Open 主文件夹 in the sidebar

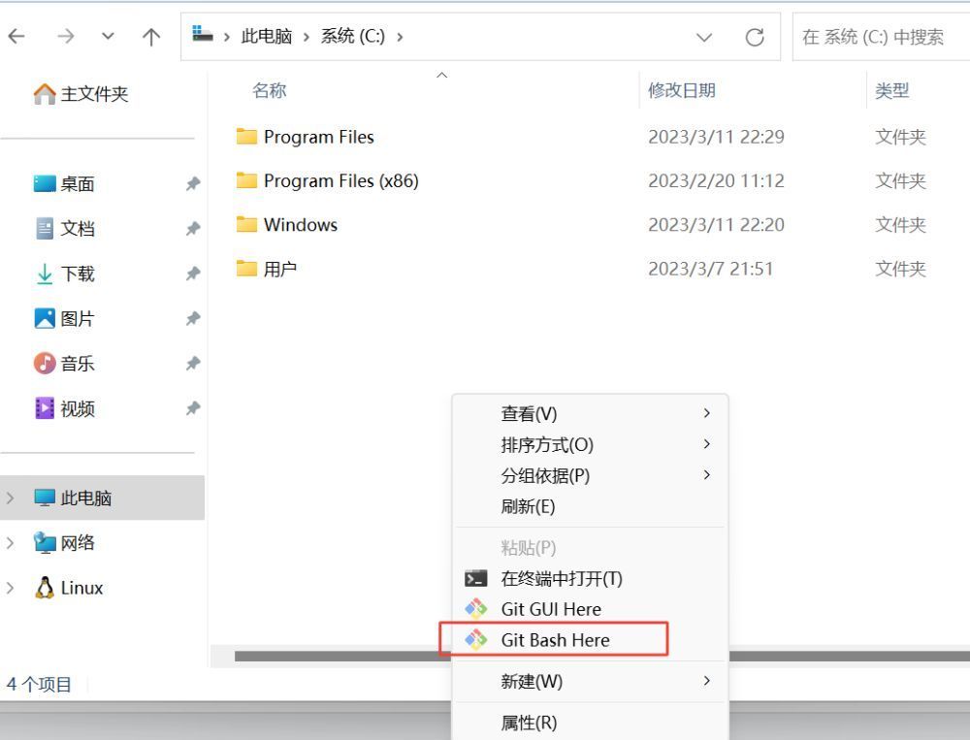(x=81, y=94)
